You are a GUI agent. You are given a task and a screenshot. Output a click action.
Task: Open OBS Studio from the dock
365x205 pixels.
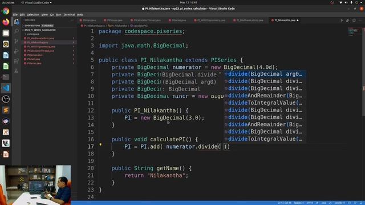6,99
